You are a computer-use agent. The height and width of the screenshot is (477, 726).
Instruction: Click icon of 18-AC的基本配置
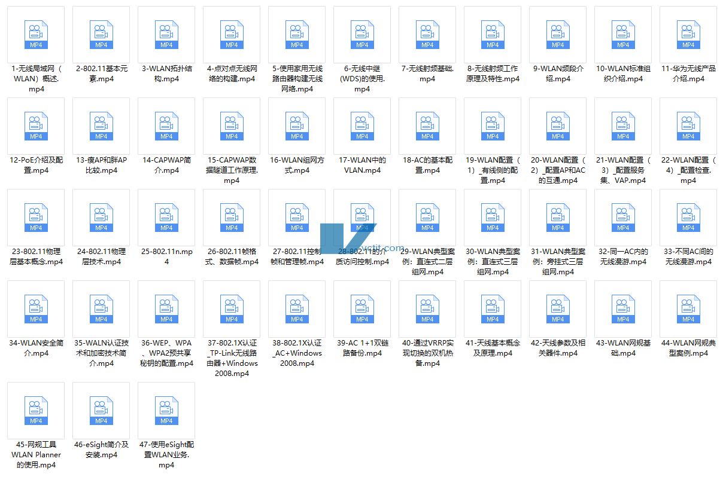[x=427, y=126]
